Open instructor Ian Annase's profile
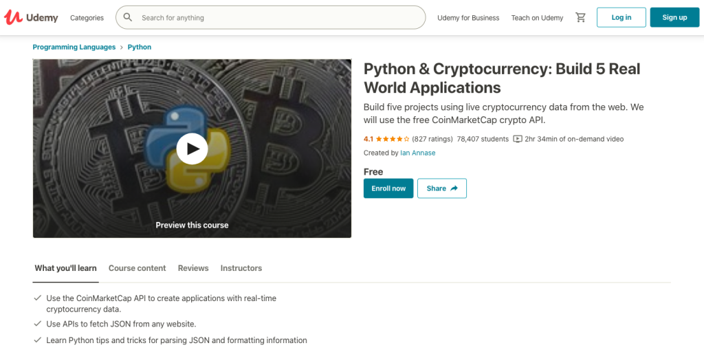704x352 pixels. [417, 153]
